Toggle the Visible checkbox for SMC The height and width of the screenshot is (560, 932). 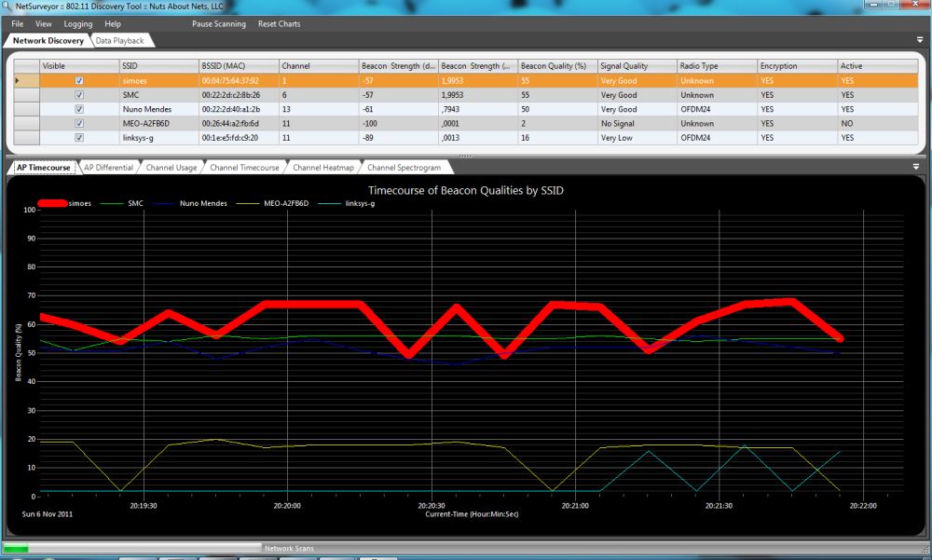pos(79,94)
